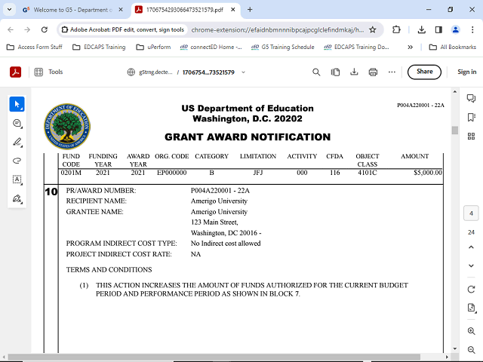Click Sign in link
The height and width of the screenshot is (362, 483).
tap(466, 72)
